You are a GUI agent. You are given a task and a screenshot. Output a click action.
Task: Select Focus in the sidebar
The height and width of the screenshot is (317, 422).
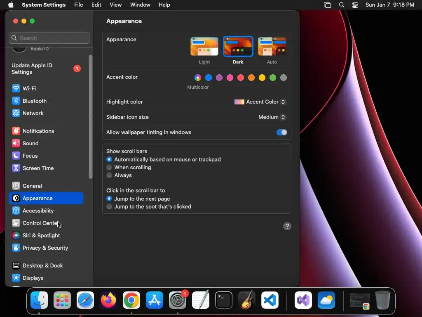coord(46,156)
